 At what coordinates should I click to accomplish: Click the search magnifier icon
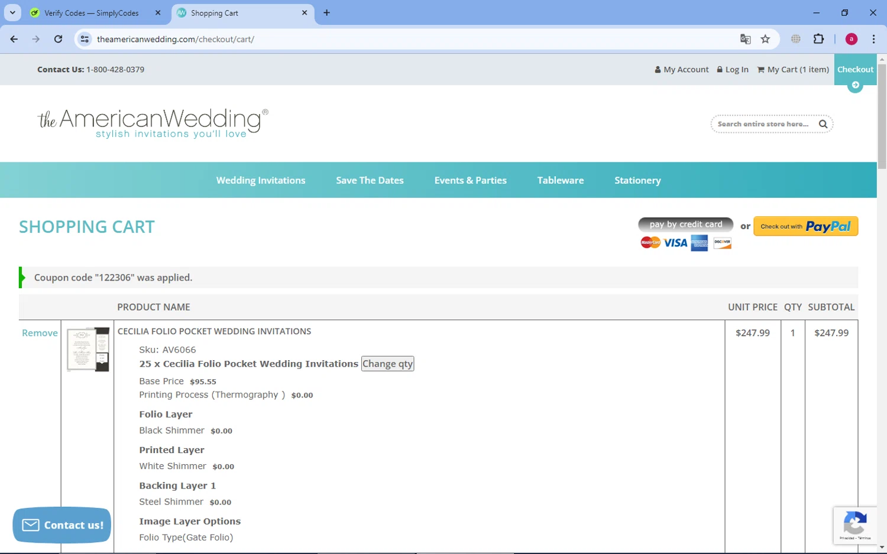tap(823, 124)
